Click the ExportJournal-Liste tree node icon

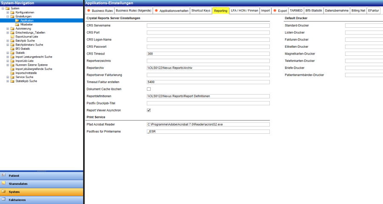12,37
